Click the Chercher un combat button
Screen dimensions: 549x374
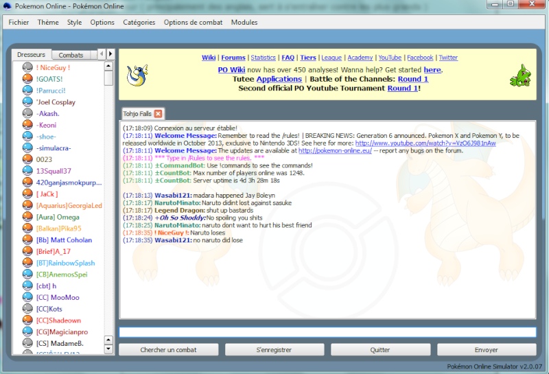click(x=168, y=349)
